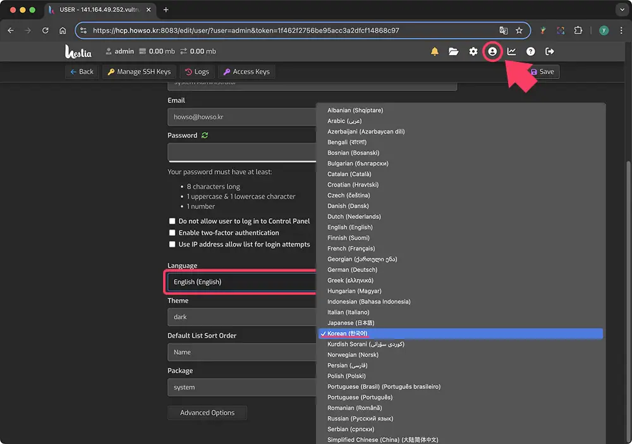
Task: Enable two-factor authentication checkbox
Action: 172,233
